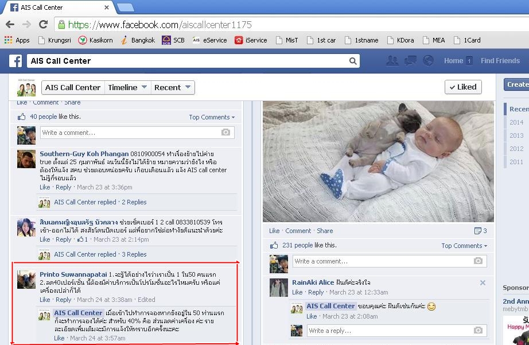
Task: Open Southern-Guy Koh Phangan profile
Action: [84, 154]
